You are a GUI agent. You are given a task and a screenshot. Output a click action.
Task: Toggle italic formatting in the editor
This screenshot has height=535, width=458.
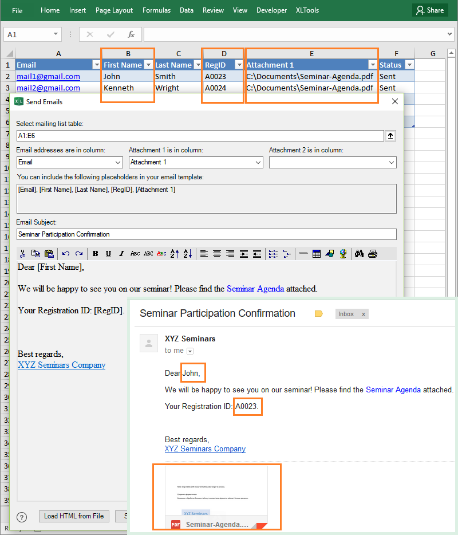[x=121, y=253]
